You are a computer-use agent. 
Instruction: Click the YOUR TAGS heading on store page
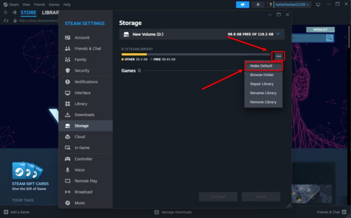[23, 200]
